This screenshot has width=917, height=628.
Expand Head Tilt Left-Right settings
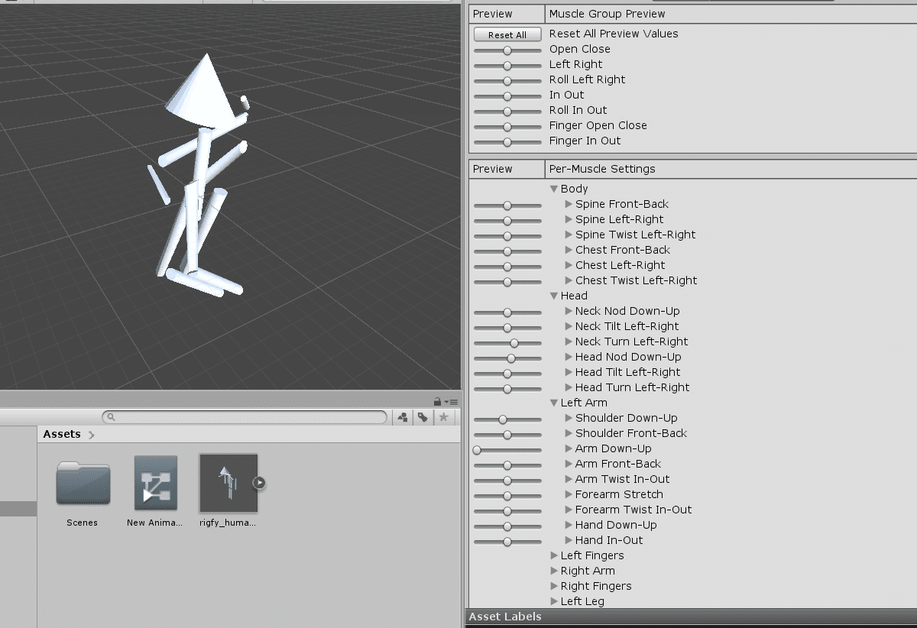click(x=569, y=372)
